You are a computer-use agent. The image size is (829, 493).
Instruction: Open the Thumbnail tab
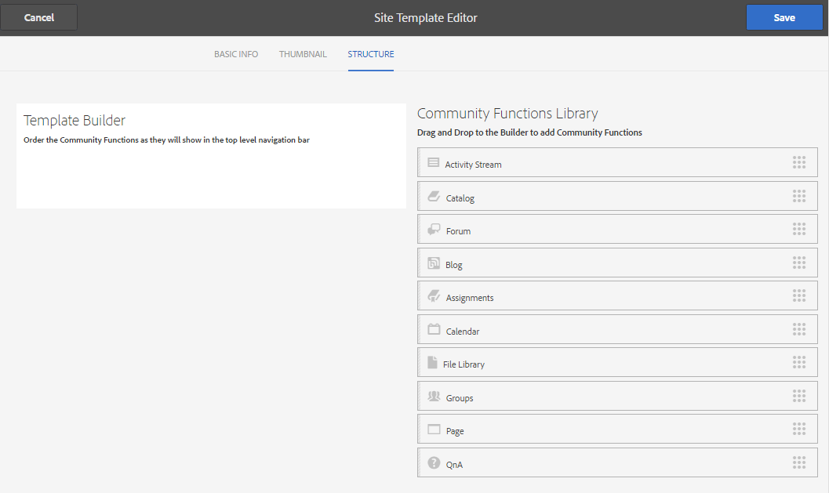click(303, 54)
